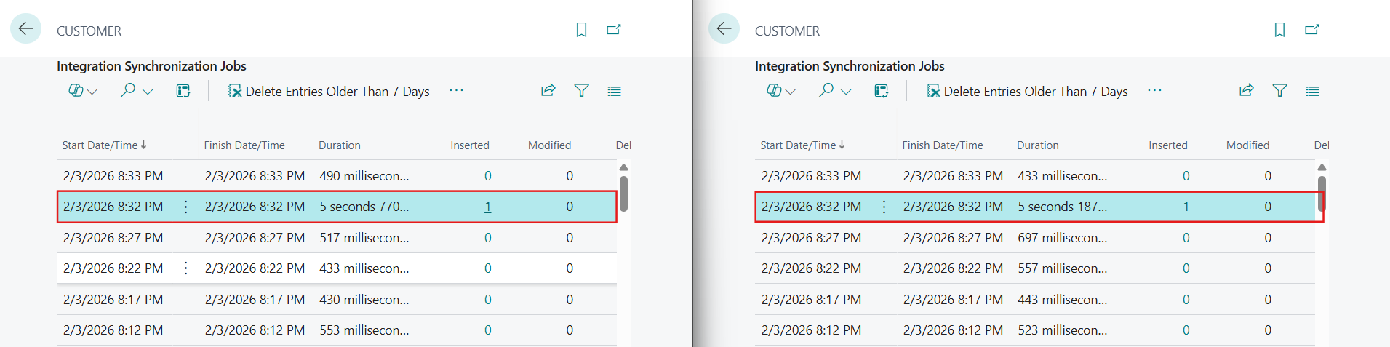
Task: Show more actions ellipsis in the right pane toolbar
Action: tap(1154, 91)
